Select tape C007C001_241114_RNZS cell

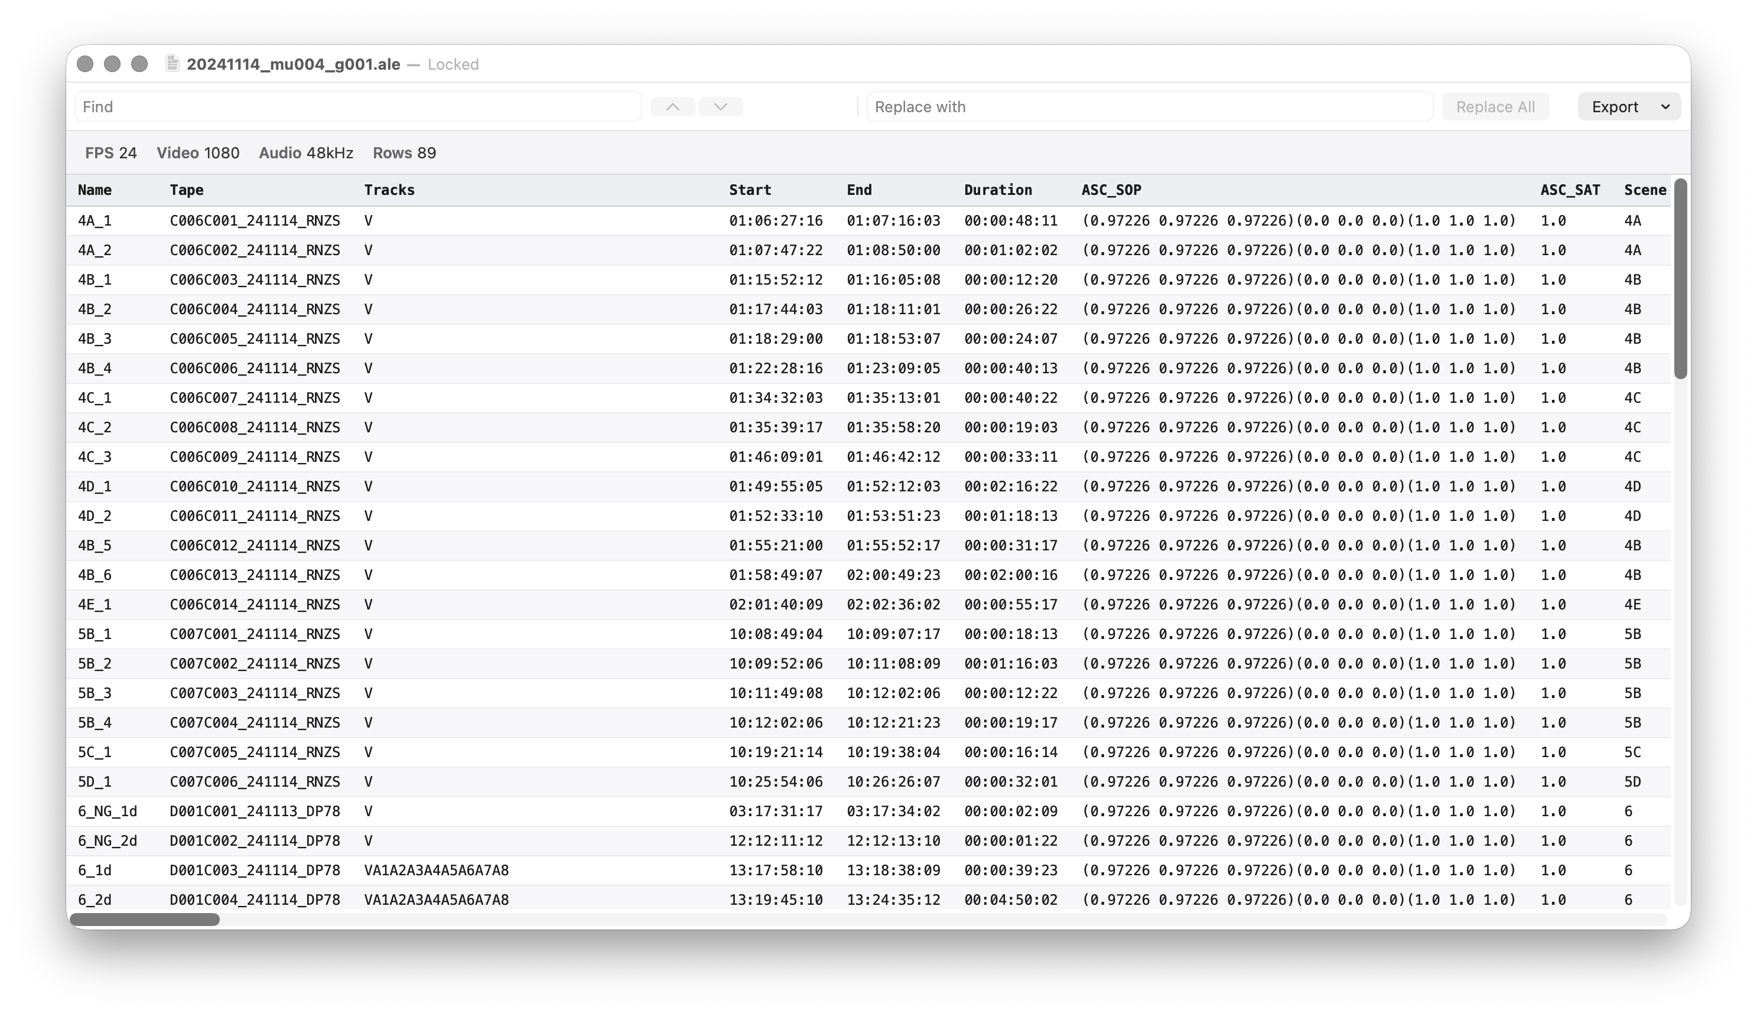[255, 634]
